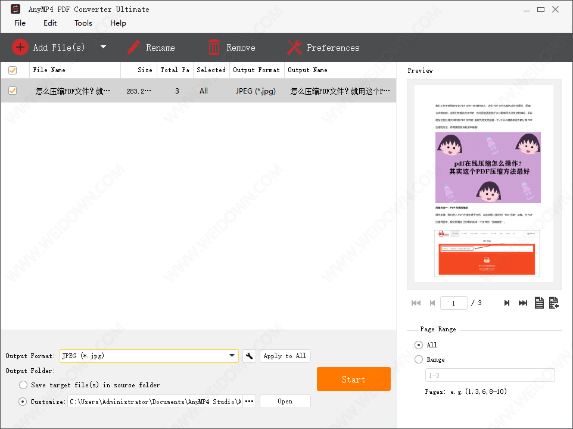Click the Apply to All button

coord(285,356)
